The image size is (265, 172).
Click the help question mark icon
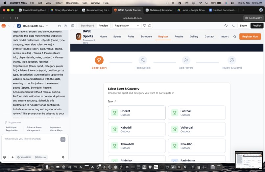pyautogui.click(x=65, y=26)
